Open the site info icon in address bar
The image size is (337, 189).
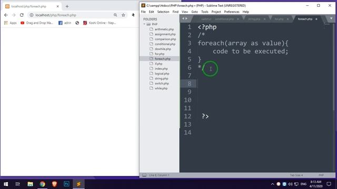32,15
